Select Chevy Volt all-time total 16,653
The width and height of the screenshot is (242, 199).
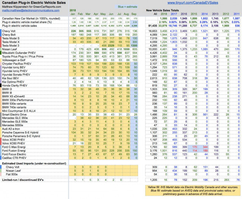(153, 31)
